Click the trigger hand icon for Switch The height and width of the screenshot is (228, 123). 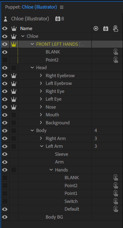coord(116,201)
